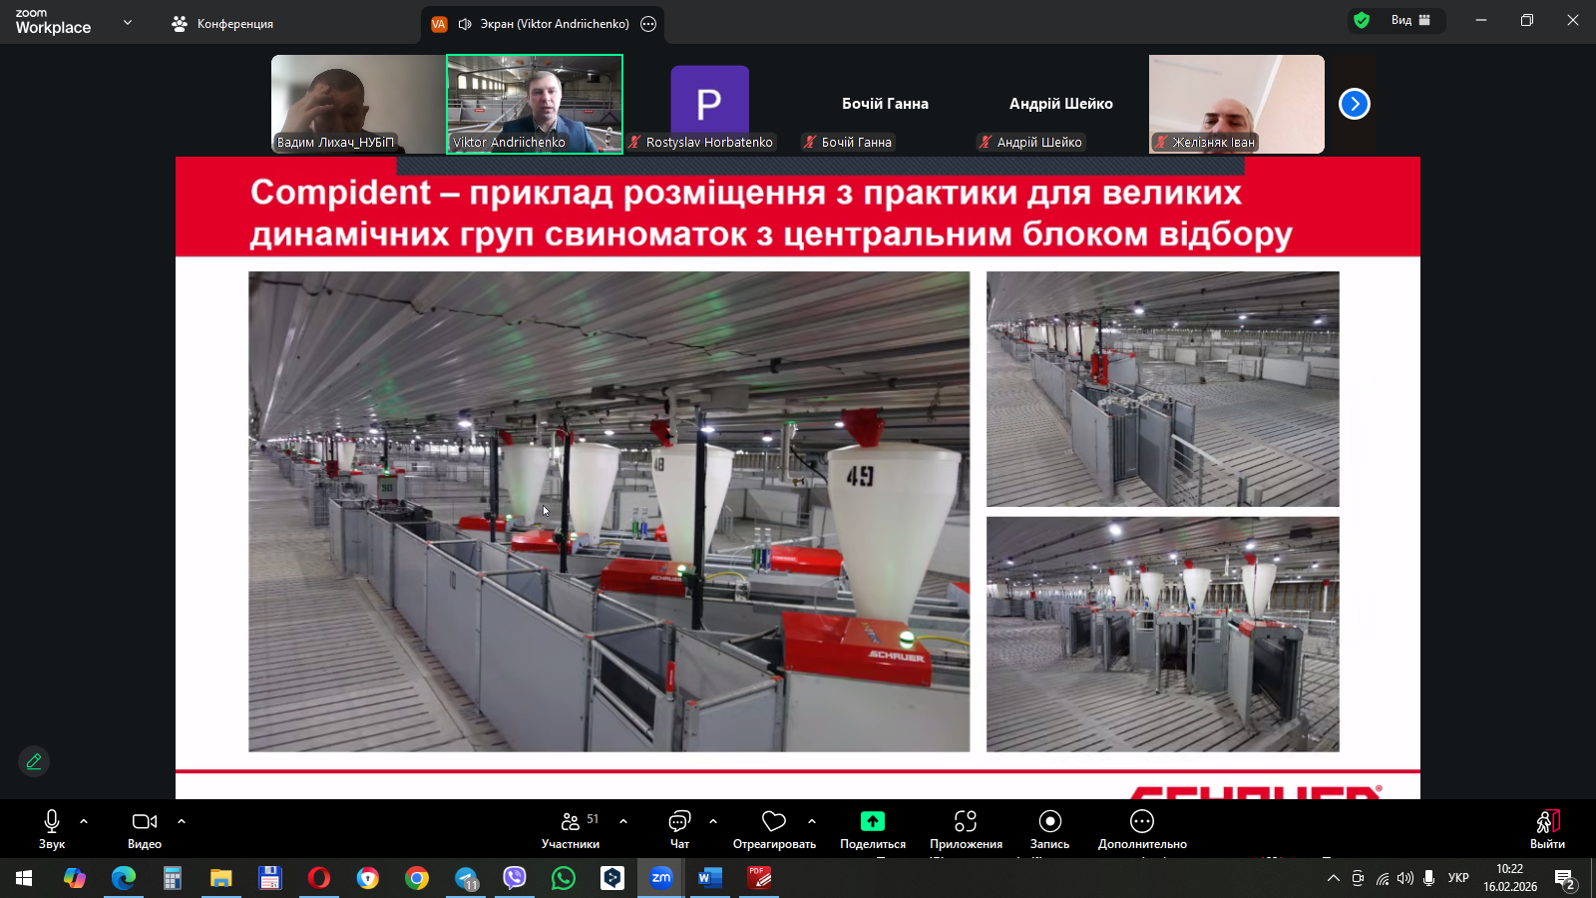
Task: Open the Apps panel icon
Action: click(x=966, y=821)
